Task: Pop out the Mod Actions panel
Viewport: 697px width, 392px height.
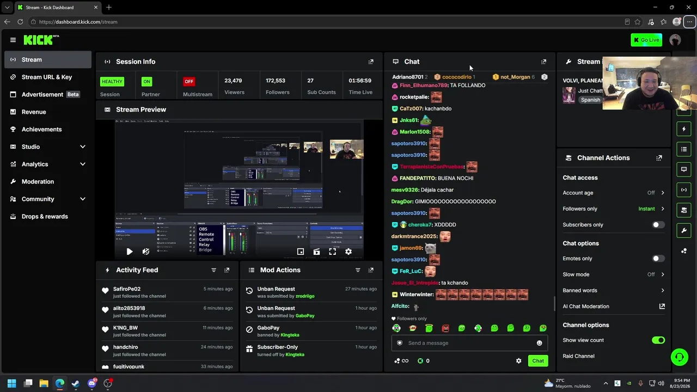Action: point(371,270)
